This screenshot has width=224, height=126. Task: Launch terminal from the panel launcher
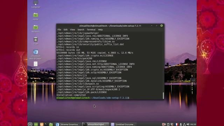click(46, 124)
